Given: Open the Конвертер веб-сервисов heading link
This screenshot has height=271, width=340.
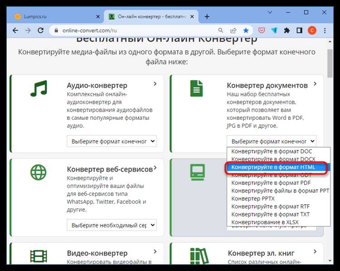Looking at the screenshot, I should (x=110, y=169).
